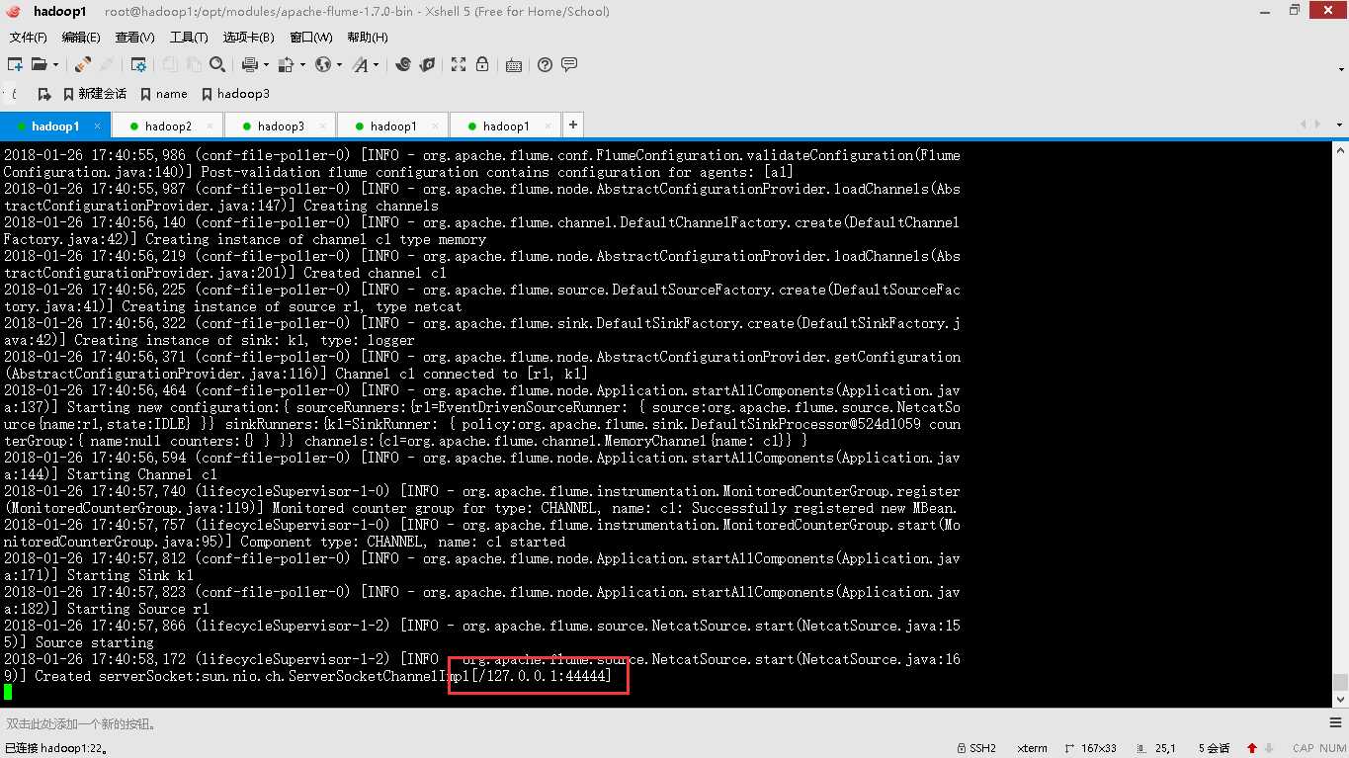
Task: Click the second swirl icon before fullscreen
Action: point(427,64)
